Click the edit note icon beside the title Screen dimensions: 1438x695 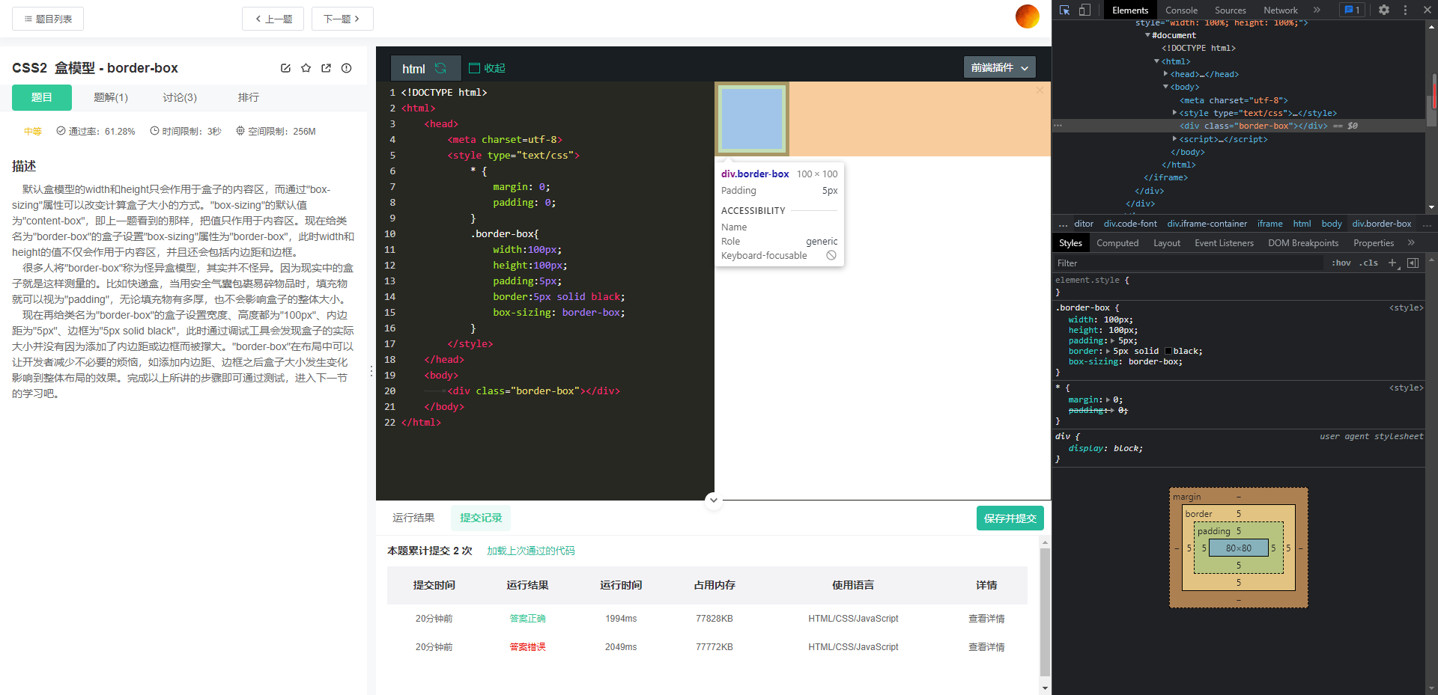coord(285,68)
